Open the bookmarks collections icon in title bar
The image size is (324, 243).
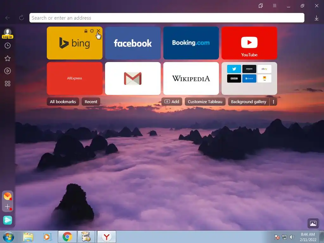[x=261, y=6]
